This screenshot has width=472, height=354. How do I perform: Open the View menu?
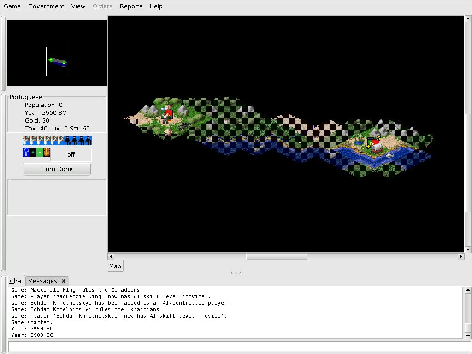[78, 6]
